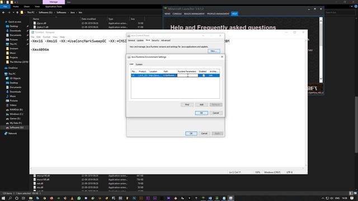Open Windows (C:) drive in navigation pane

pyautogui.click(x=16, y=114)
